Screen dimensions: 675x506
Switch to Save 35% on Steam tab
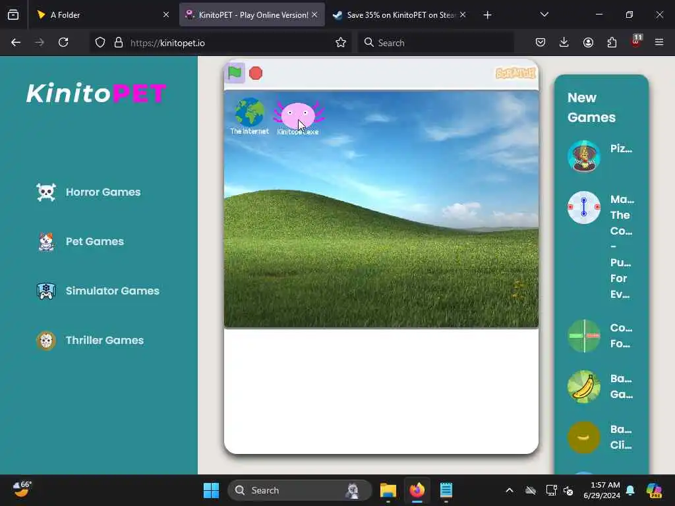tap(399, 15)
